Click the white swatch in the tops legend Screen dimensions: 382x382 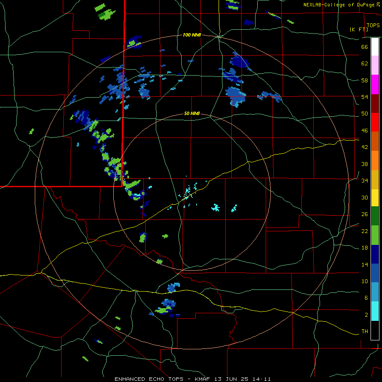point(375,47)
